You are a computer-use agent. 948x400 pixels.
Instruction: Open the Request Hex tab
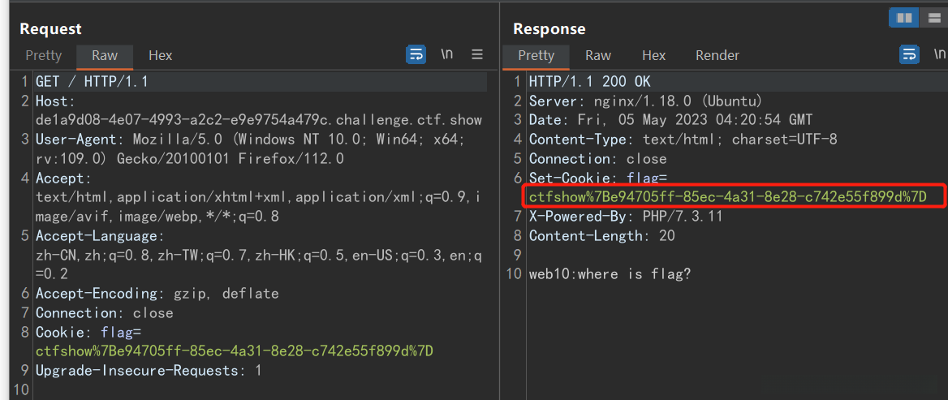pyautogui.click(x=160, y=55)
